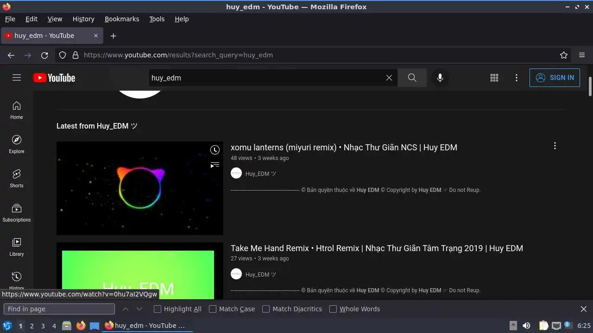Open Firefox application menu
The width and height of the screenshot is (593, 333).
point(582,55)
